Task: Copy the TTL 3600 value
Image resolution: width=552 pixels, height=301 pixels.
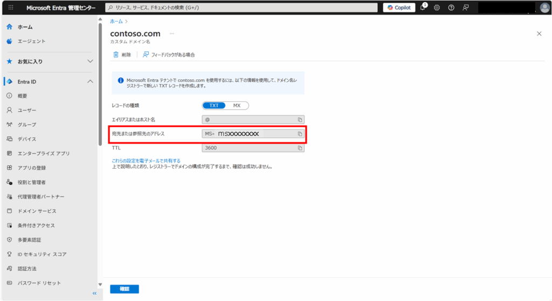Action: point(300,148)
